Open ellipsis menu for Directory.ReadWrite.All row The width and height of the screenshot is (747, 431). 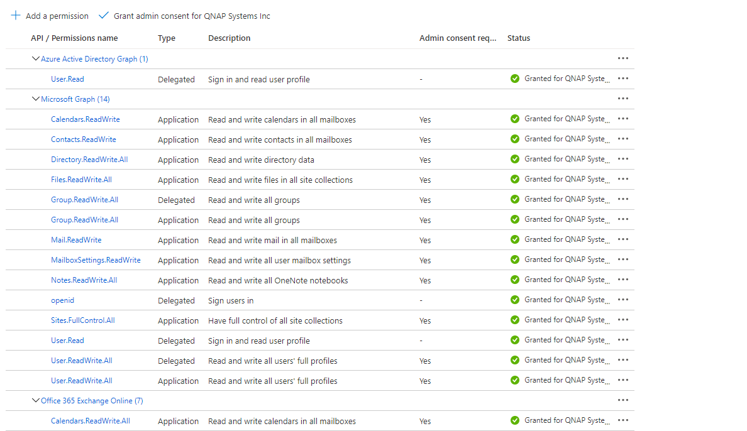pos(622,158)
